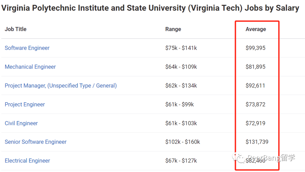Open Project Manager, (Unspecified Type / General) link

tap(61, 85)
